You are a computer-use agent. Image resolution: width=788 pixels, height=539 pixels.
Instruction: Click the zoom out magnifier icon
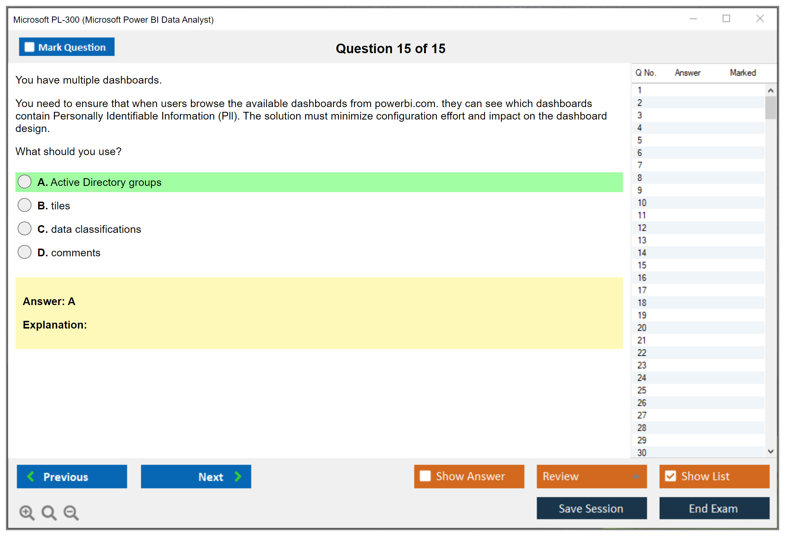(x=71, y=512)
